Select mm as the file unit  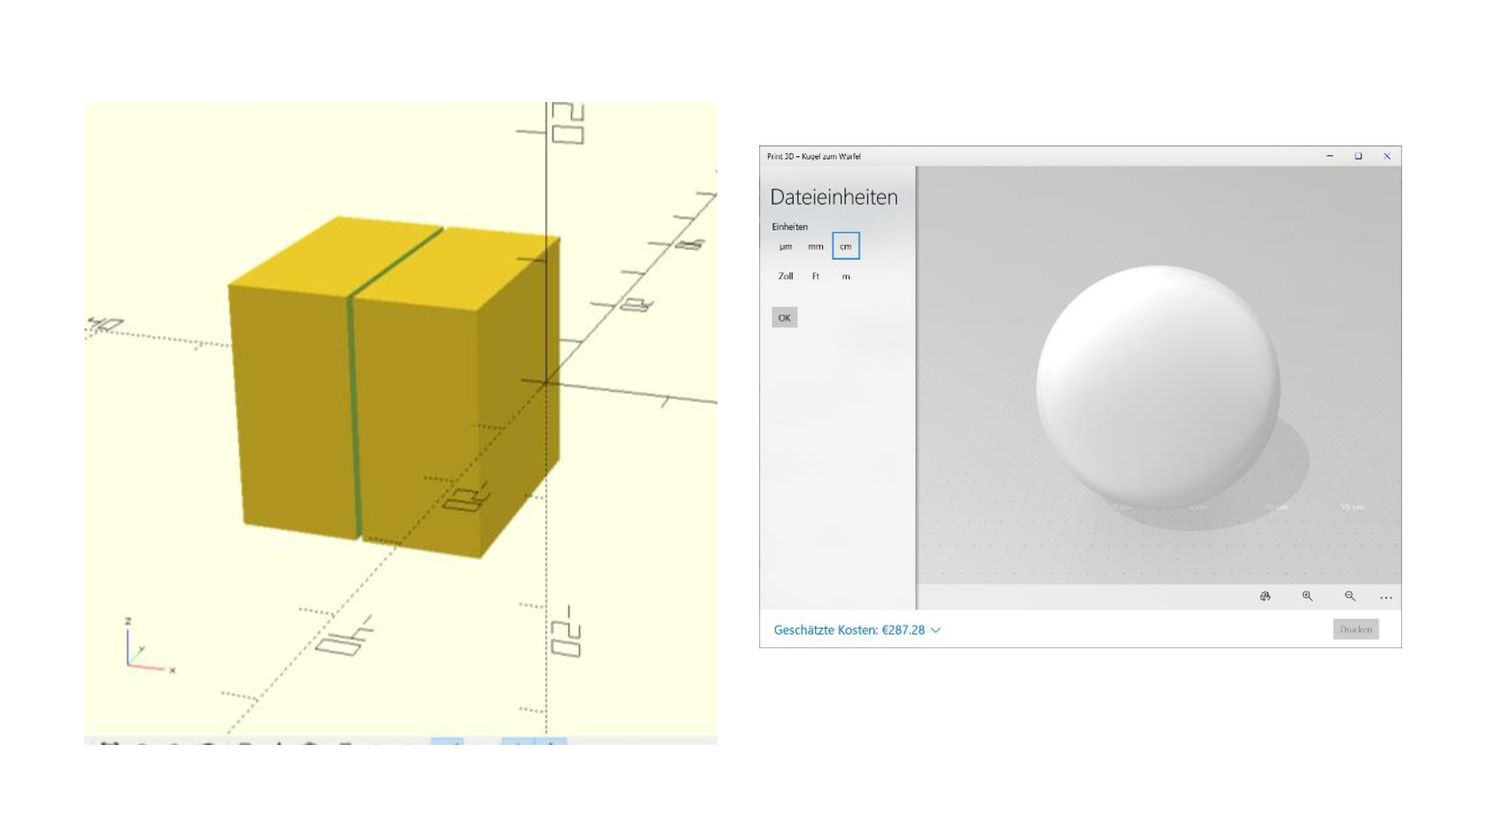[x=816, y=247]
